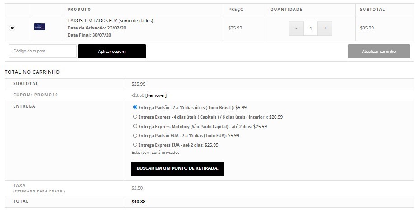420x210 pixels.
Task: Select Entrega Padrão EUA option
Action: coord(135,135)
